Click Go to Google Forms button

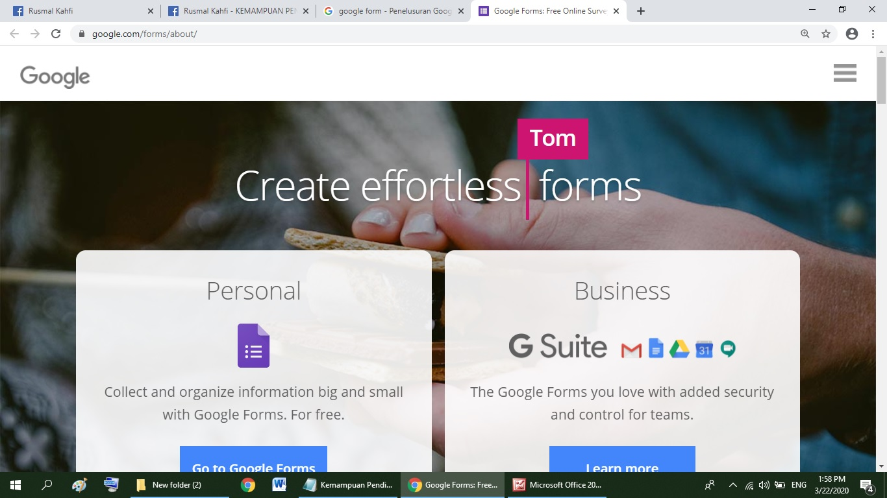point(253,459)
